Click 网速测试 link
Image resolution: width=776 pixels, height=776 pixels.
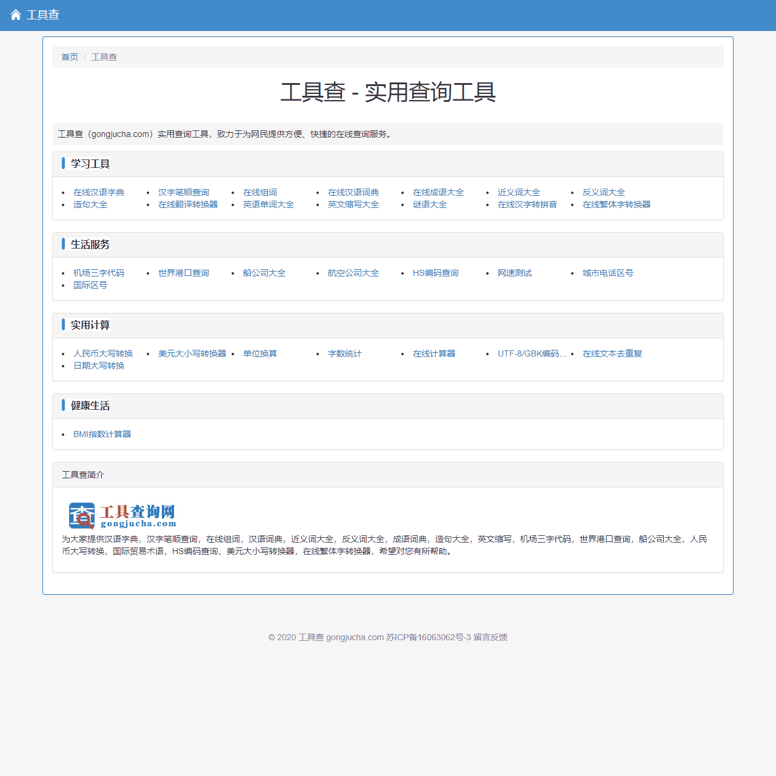pyautogui.click(x=515, y=273)
